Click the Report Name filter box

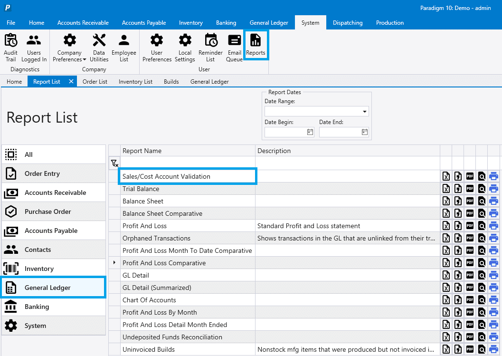[x=188, y=164]
